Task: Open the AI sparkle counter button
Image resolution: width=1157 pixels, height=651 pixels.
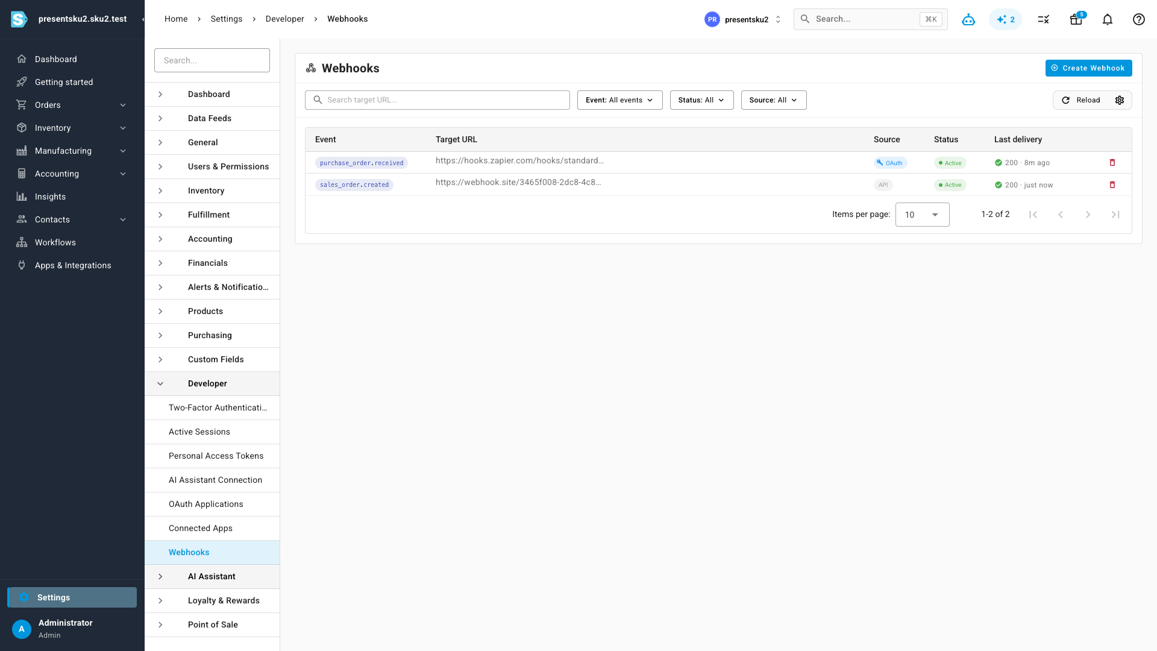Action: [1006, 19]
